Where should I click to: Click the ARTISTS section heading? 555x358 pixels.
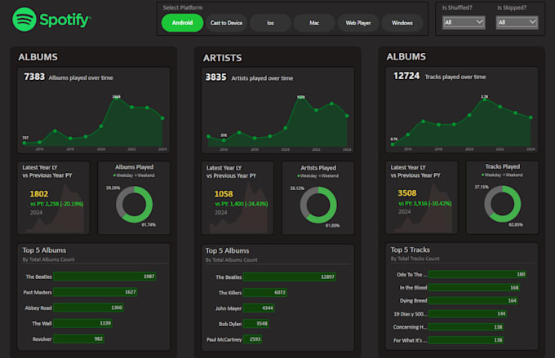(222, 58)
